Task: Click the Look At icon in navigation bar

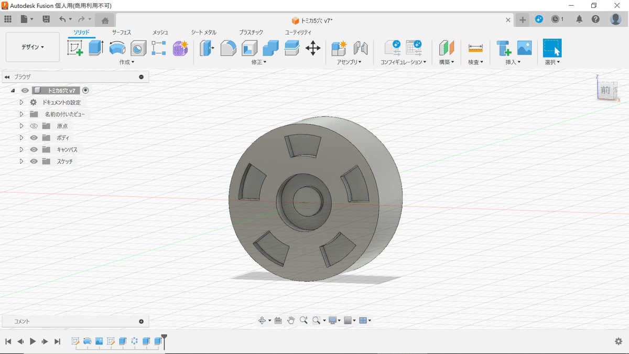Action: click(x=278, y=320)
